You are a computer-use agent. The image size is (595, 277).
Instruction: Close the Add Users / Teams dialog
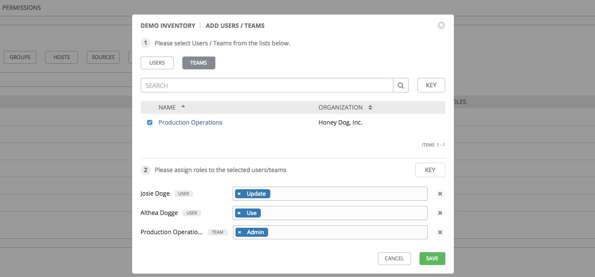coord(441,25)
